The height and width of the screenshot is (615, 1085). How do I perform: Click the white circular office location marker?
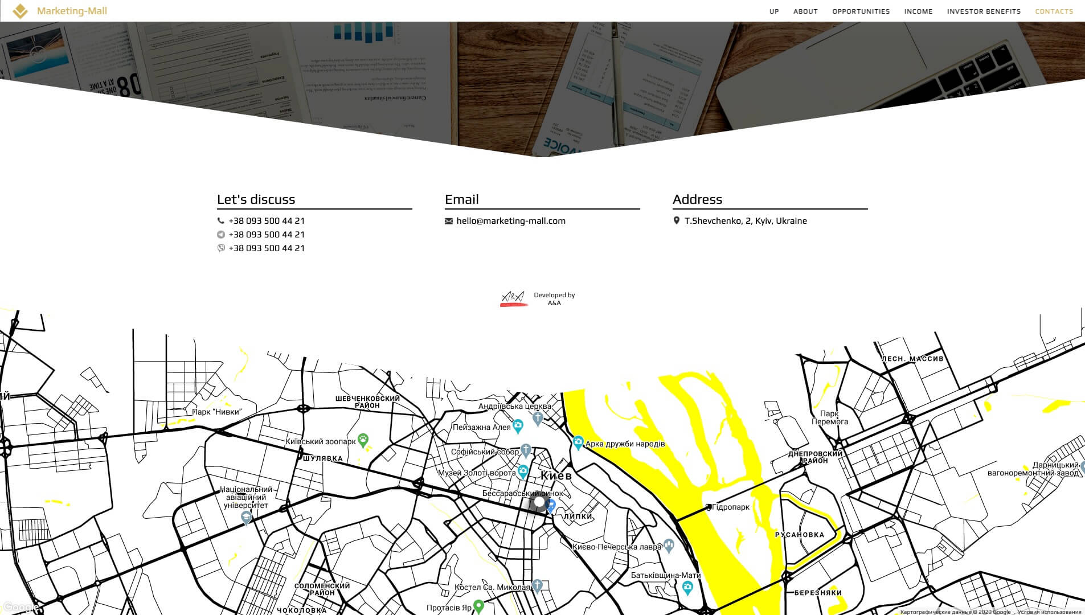[539, 502]
